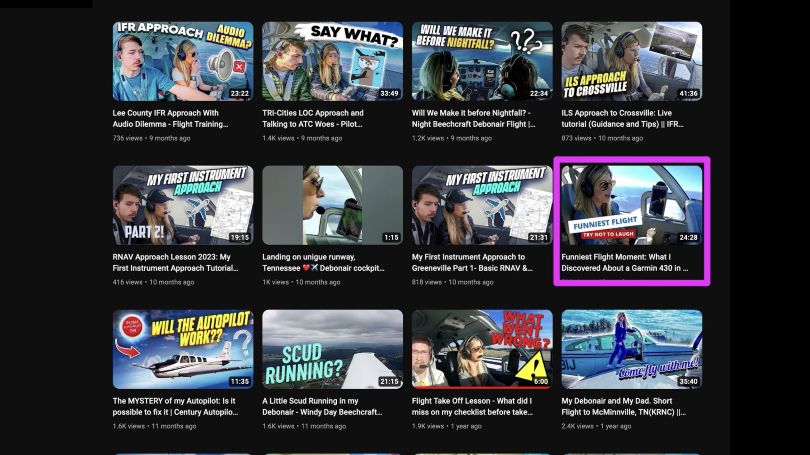The image size is (810, 455).
Task: Click title 'My First Instrument Approach to Greeneville Part 1'
Action: pyautogui.click(x=472, y=263)
